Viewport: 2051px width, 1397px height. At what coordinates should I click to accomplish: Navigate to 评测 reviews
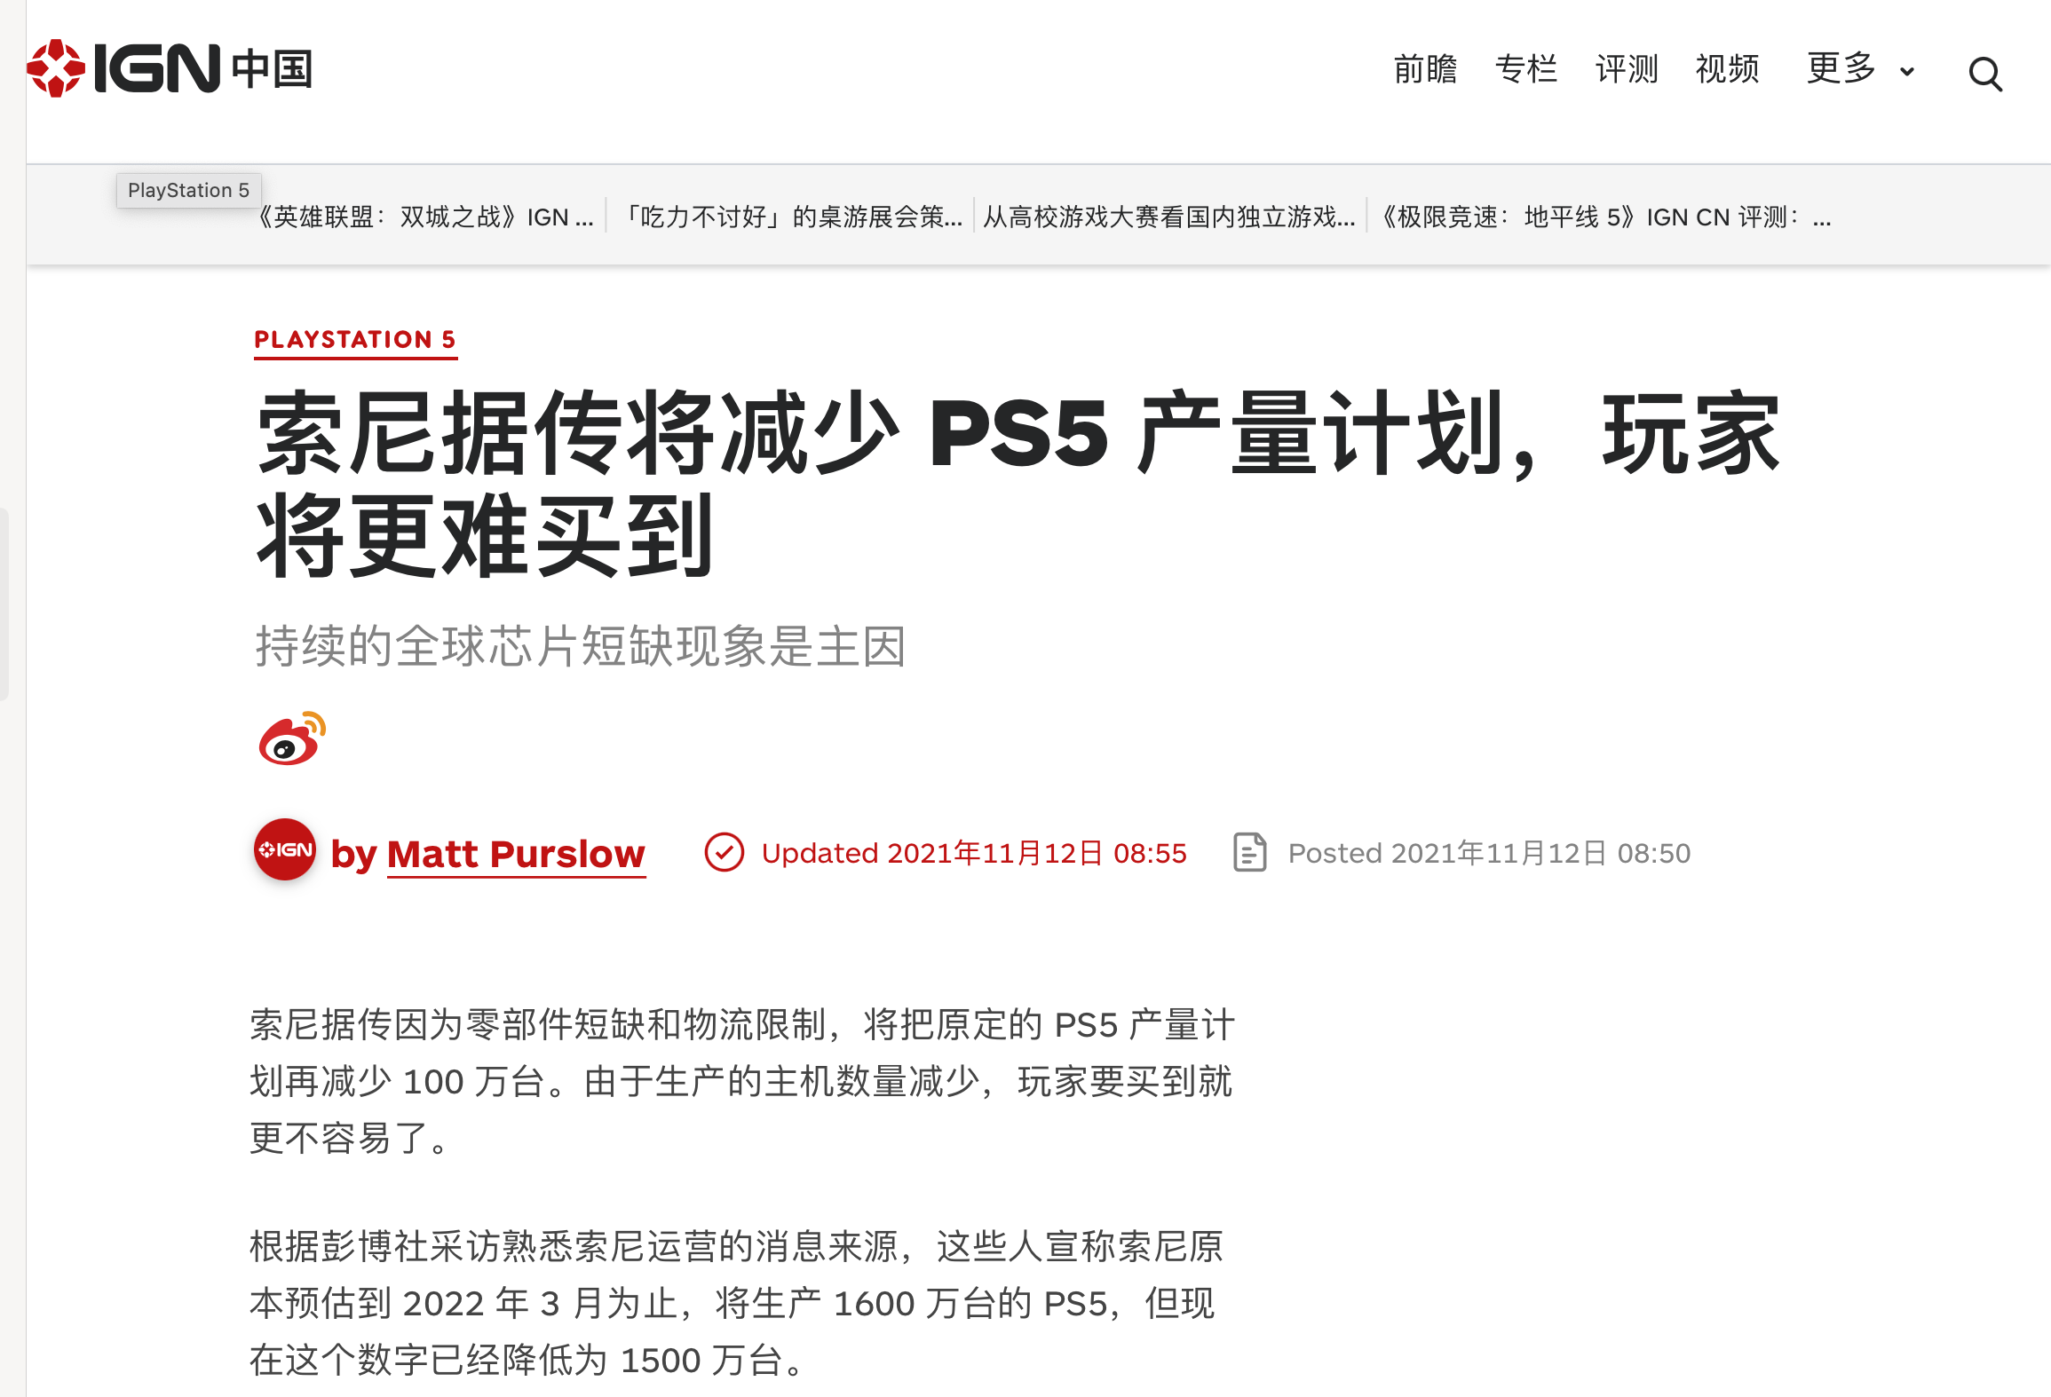(1627, 68)
